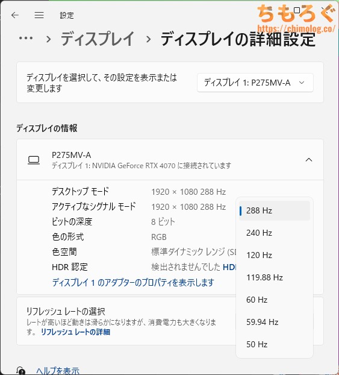Screen dimensions: 339x375
Task: Click the 色の形式 label
Action: [x=68, y=237]
